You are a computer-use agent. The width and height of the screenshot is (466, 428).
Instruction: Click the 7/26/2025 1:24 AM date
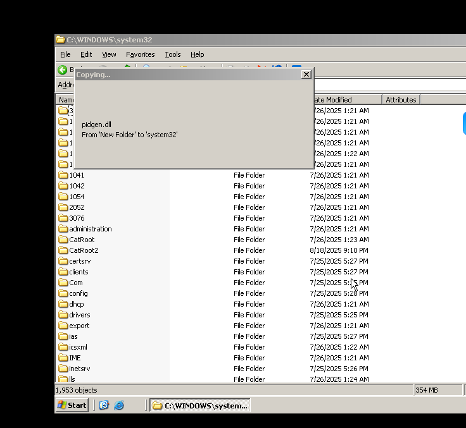339,379
